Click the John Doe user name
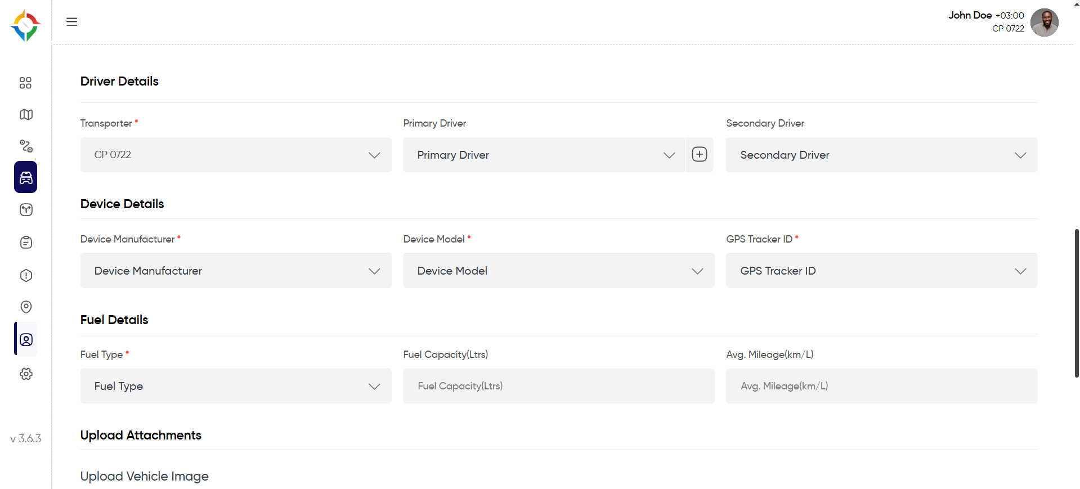The height and width of the screenshot is (489, 1080). click(x=970, y=15)
